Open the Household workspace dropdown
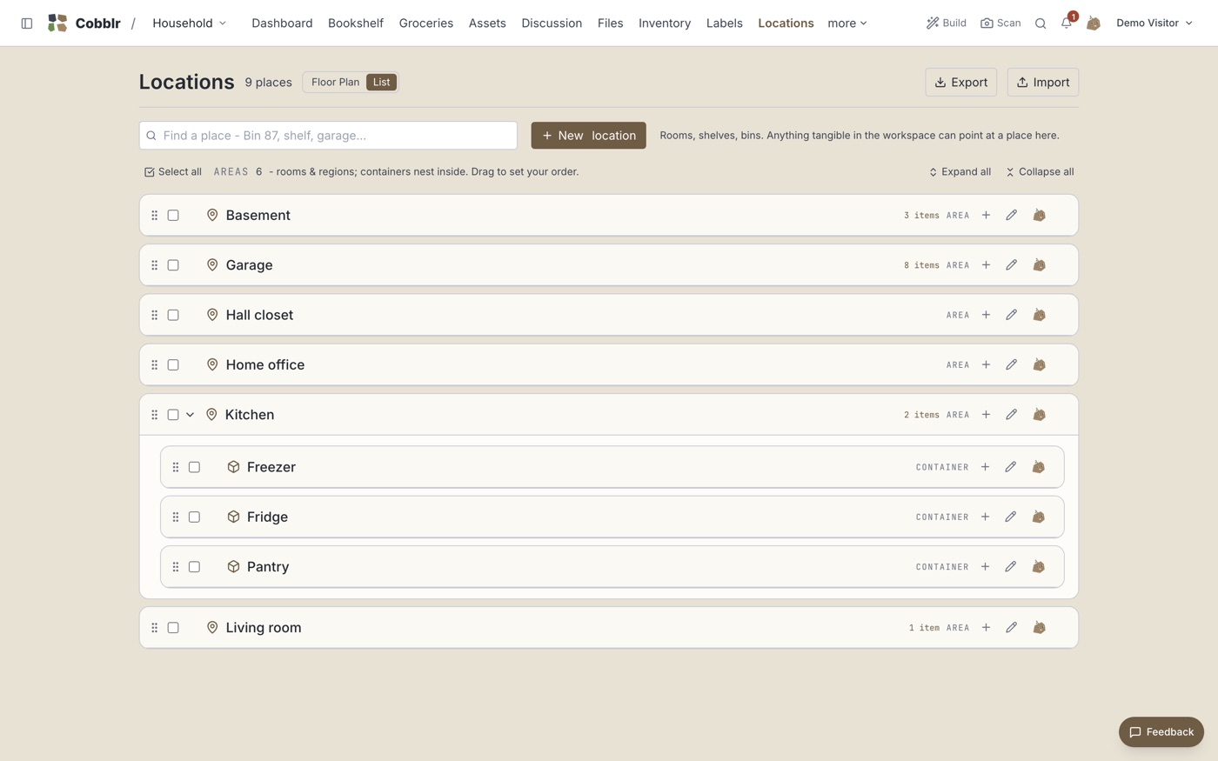Image resolution: width=1218 pixels, height=761 pixels. coord(189,23)
